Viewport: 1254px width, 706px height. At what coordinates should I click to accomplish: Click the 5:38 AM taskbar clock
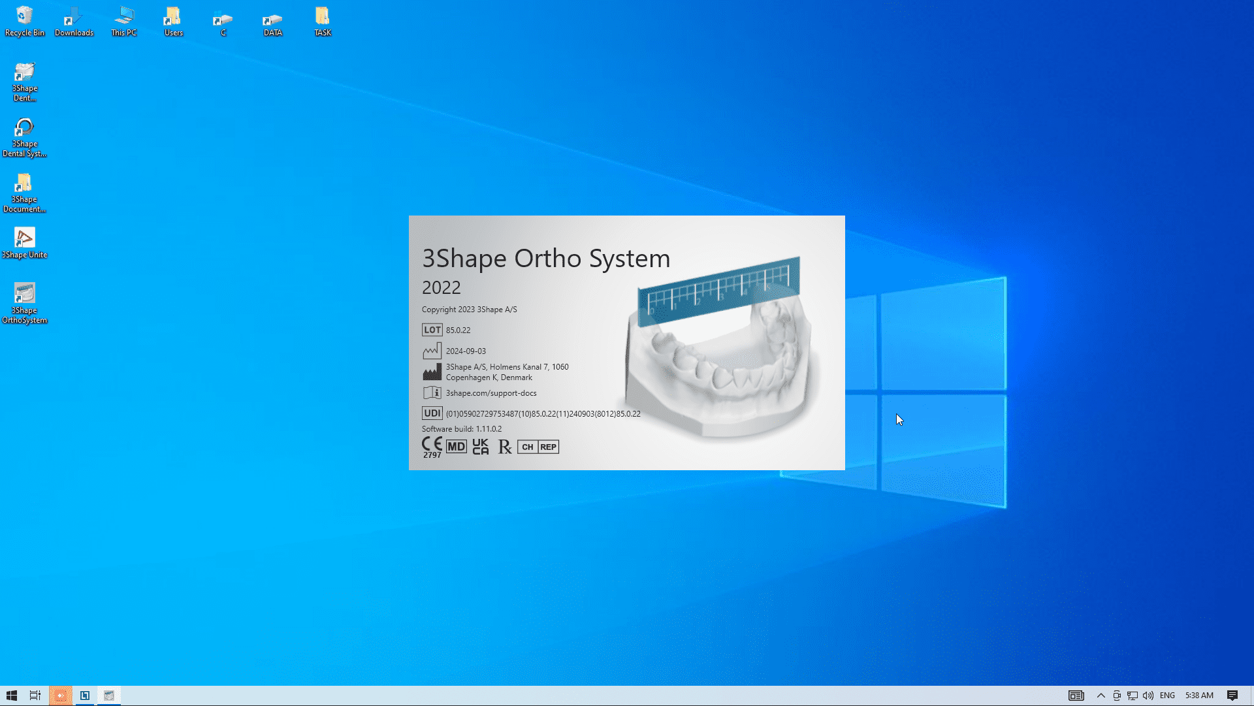(1199, 696)
